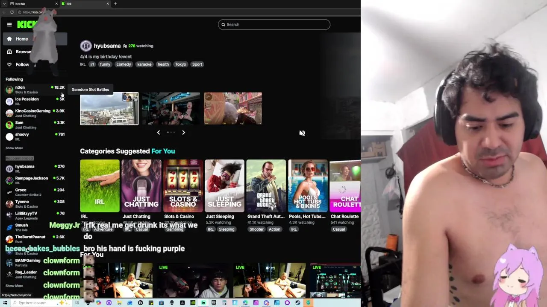Click Sleeping tag under Just Sleeping

(226, 229)
